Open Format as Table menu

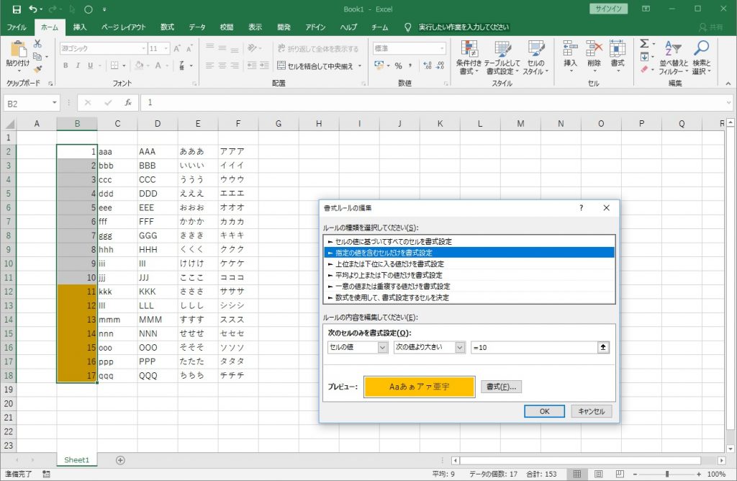point(502,58)
